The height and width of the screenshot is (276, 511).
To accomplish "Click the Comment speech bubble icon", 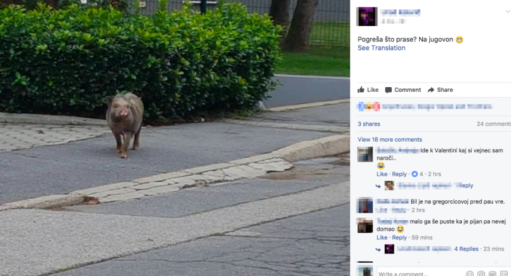I will [x=388, y=90].
